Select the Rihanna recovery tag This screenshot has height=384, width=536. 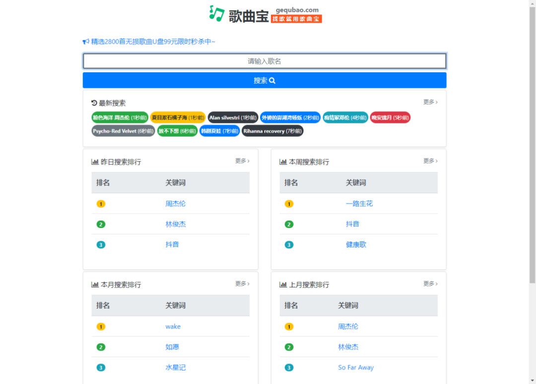[x=272, y=131]
